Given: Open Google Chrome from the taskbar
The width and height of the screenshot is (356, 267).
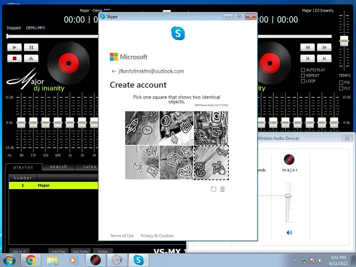Looking at the screenshot, I should [x=31, y=260].
